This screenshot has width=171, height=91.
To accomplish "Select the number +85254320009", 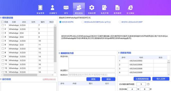I will [135, 72].
